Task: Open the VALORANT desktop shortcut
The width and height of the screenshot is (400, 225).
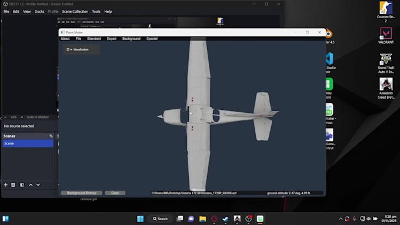Action: pyautogui.click(x=386, y=35)
